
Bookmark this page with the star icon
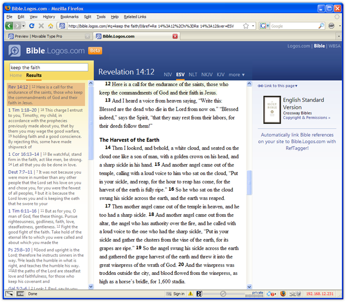click(246, 26)
